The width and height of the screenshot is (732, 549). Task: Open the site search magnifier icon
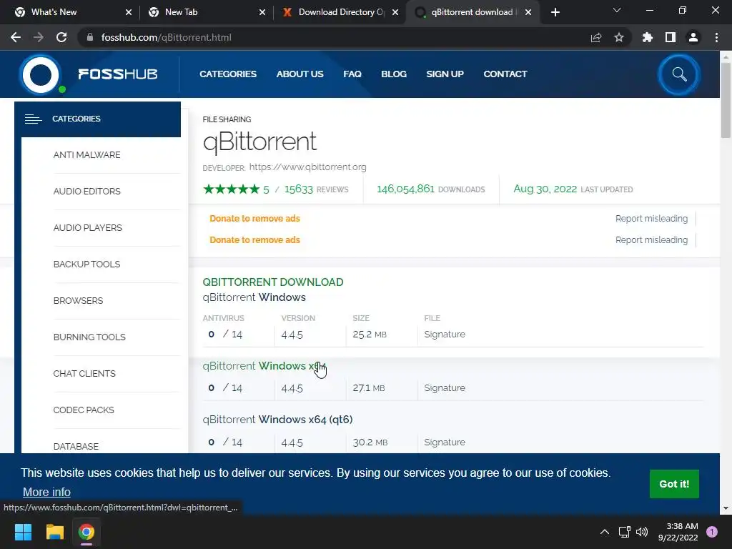(x=679, y=74)
